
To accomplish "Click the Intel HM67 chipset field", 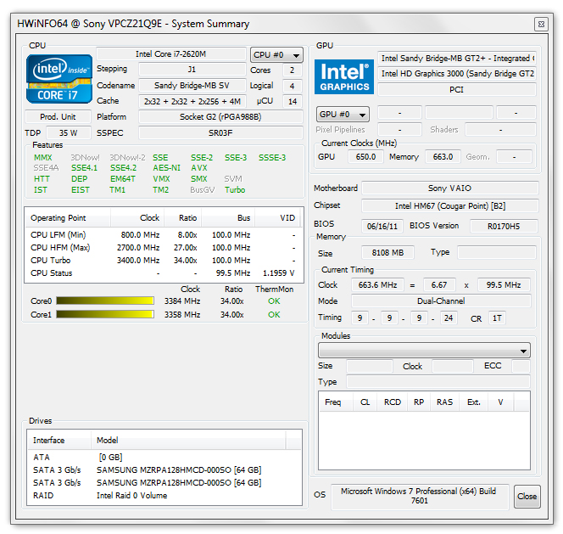I will pyautogui.click(x=450, y=206).
